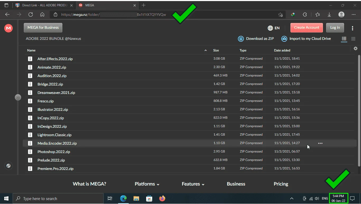Sort files by Type column header

point(243,50)
